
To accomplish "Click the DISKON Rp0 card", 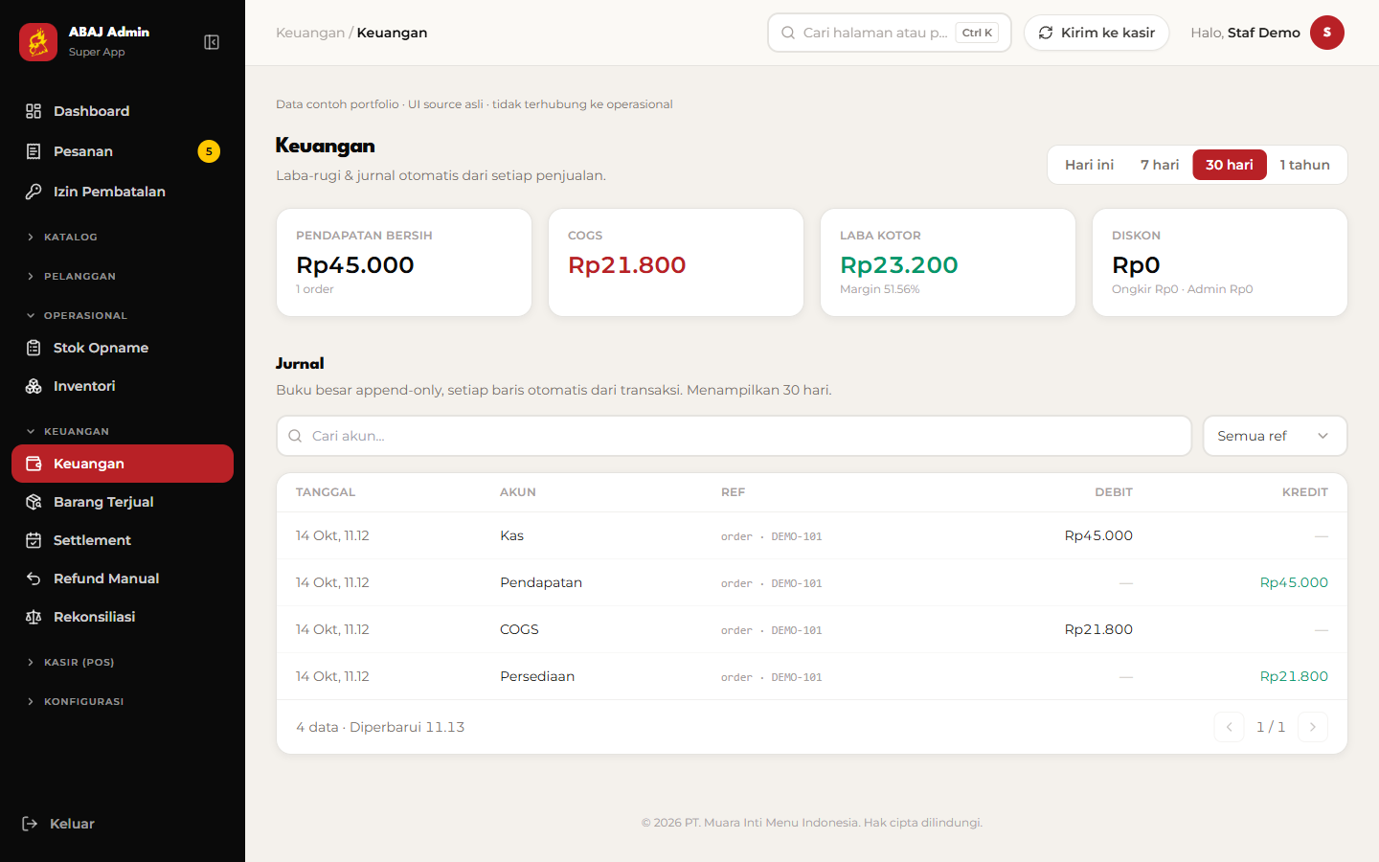I will tap(1220, 262).
